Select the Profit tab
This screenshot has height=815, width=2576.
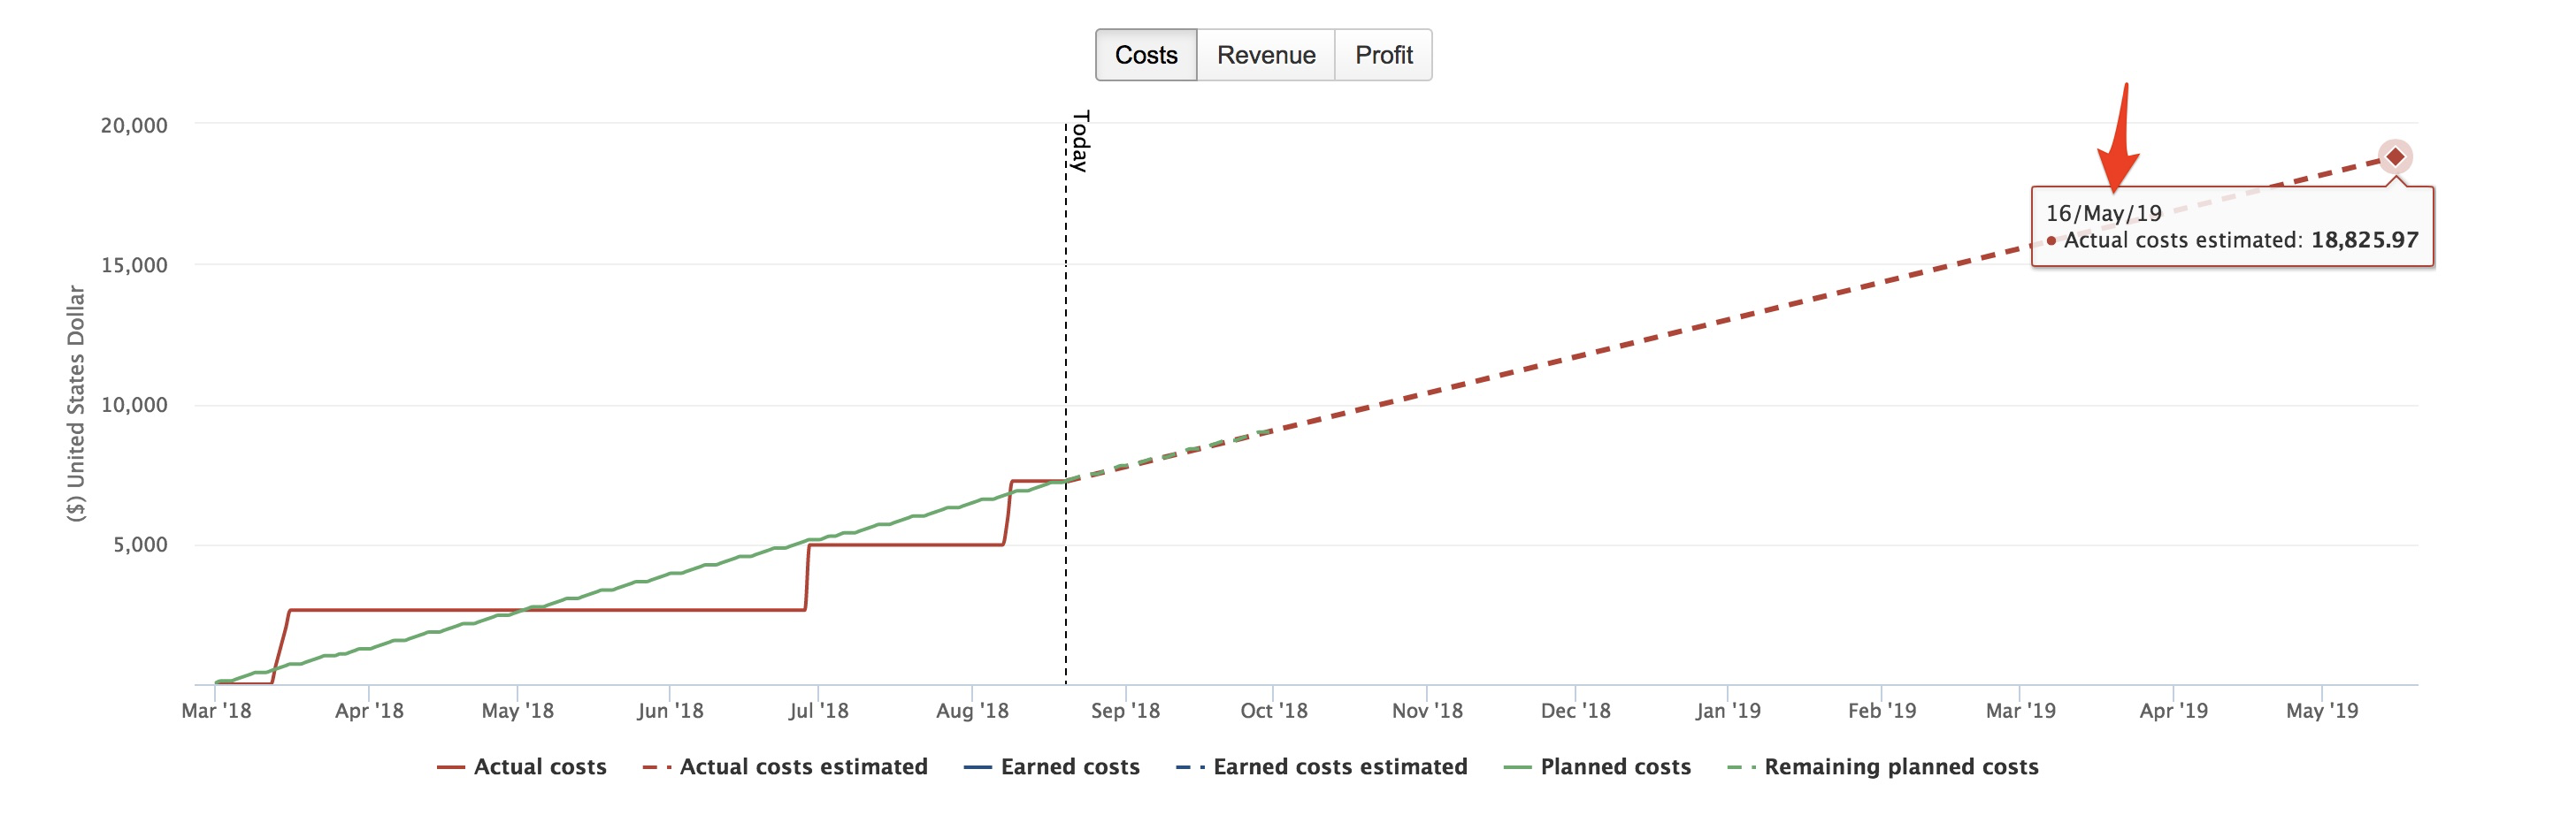click(1383, 55)
